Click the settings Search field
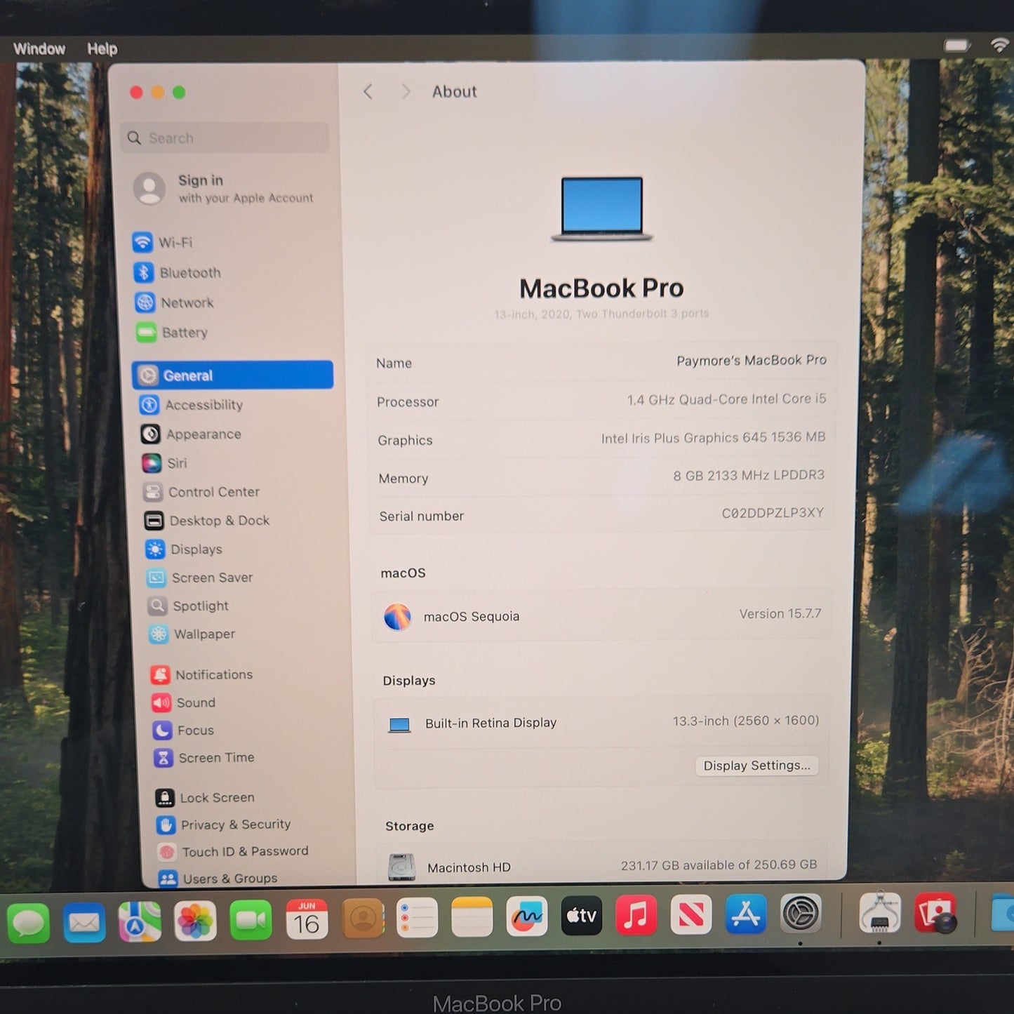Viewport: 1014px width, 1014px height. point(225,138)
